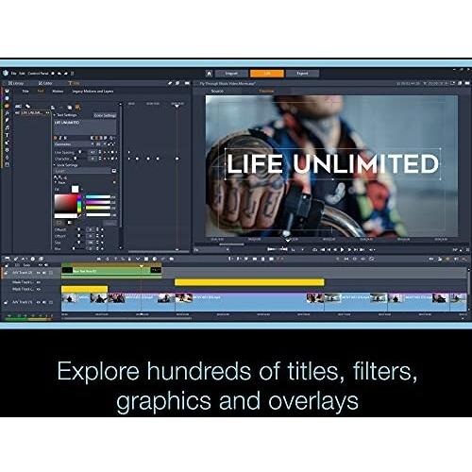Click the italic formatting icon under text box
Screen dimensions: 472x472
(x=60, y=138)
